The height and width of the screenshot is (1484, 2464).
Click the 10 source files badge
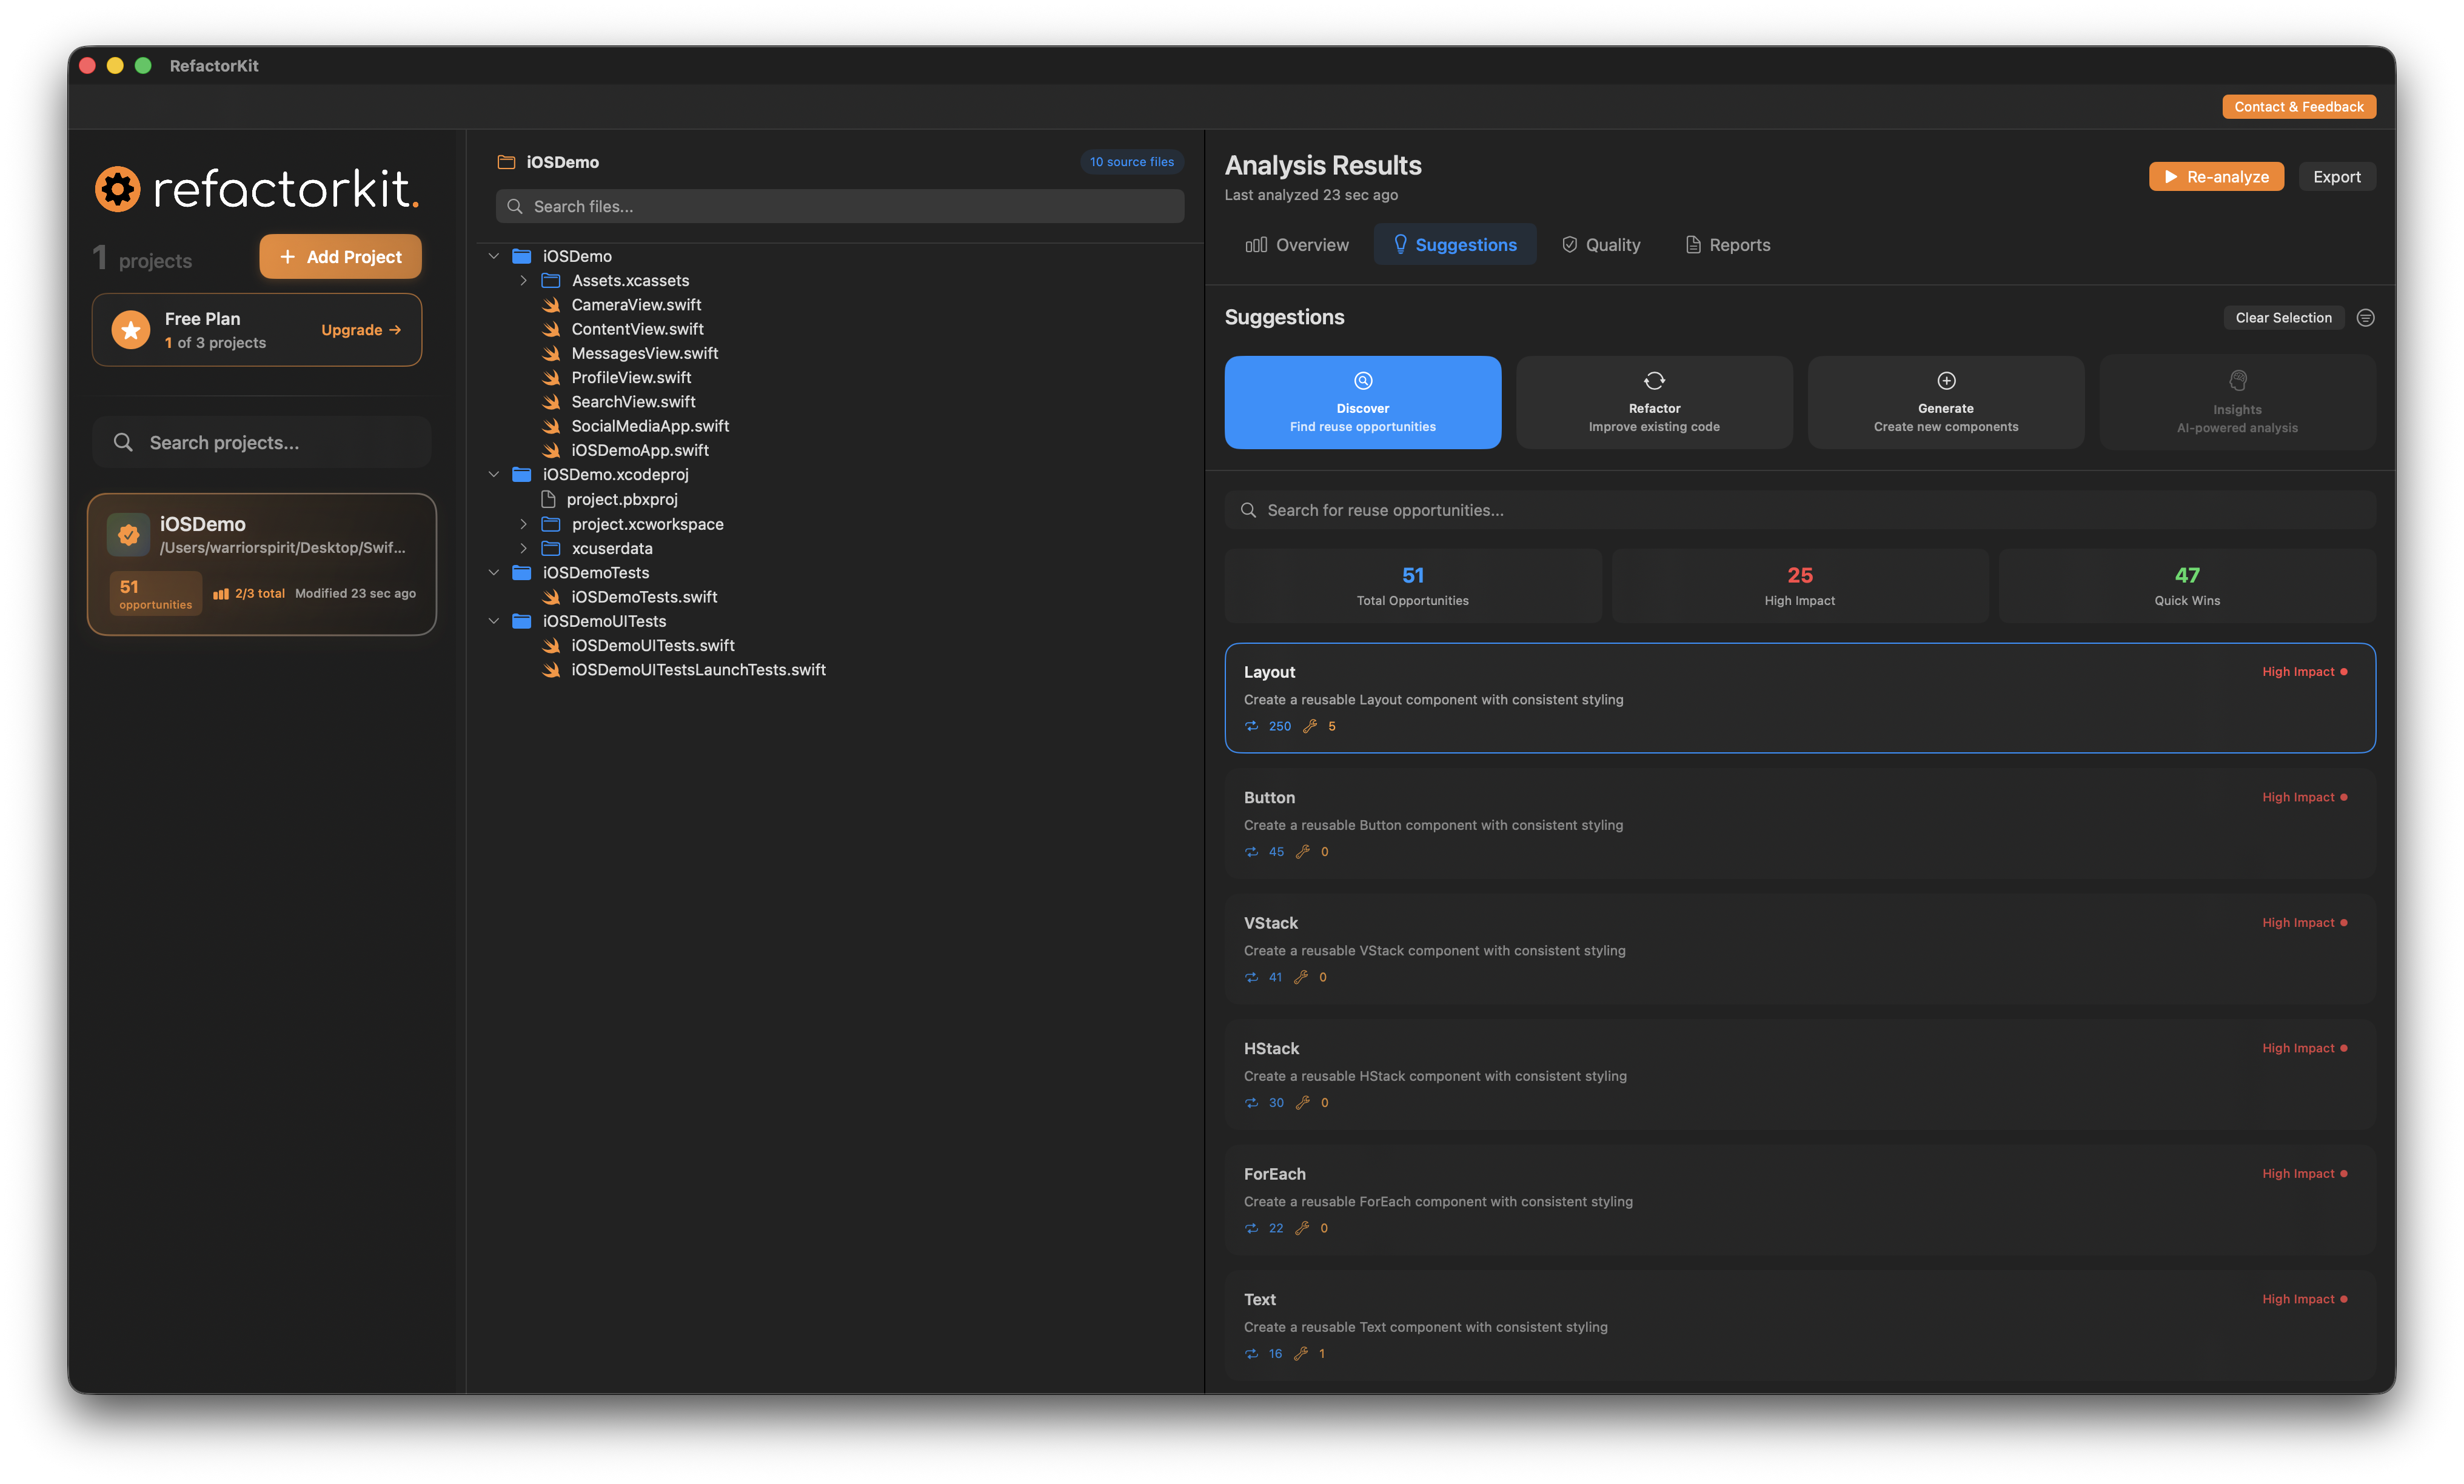[1131, 162]
